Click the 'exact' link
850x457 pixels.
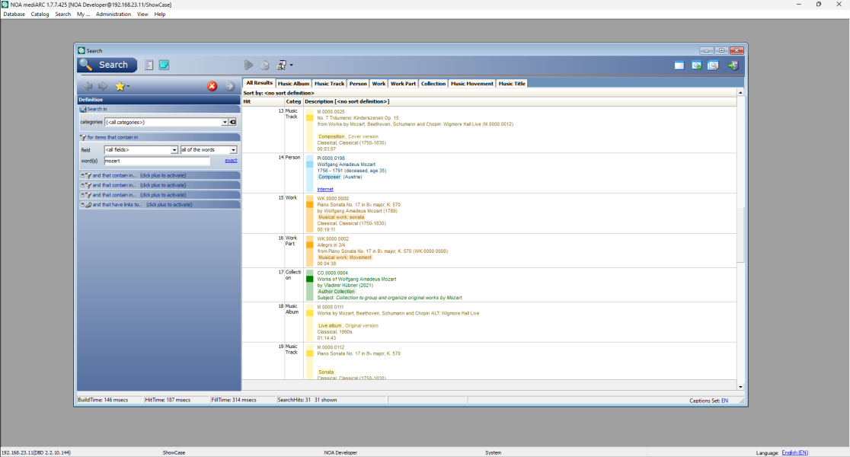231,161
